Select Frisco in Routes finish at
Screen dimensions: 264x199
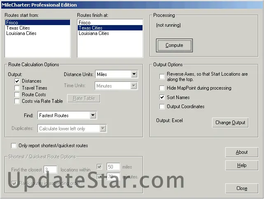pyautogui.click(x=110, y=23)
